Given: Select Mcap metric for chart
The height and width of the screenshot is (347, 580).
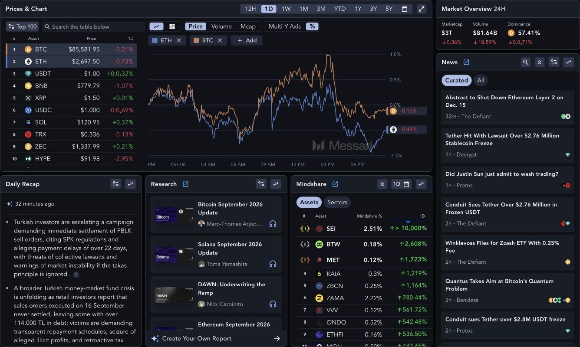Looking at the screenshot, I should tap(248, 26).
